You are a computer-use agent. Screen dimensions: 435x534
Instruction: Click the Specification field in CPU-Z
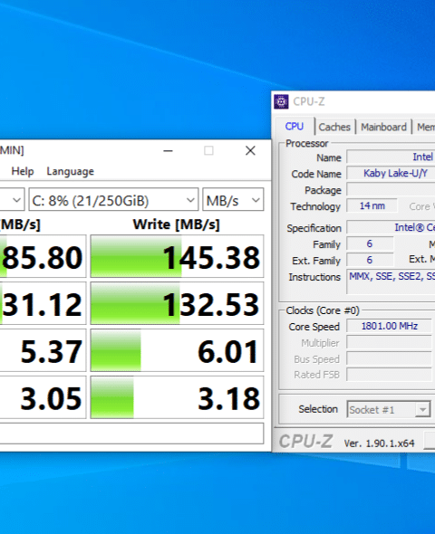click(x=391, y=227)
